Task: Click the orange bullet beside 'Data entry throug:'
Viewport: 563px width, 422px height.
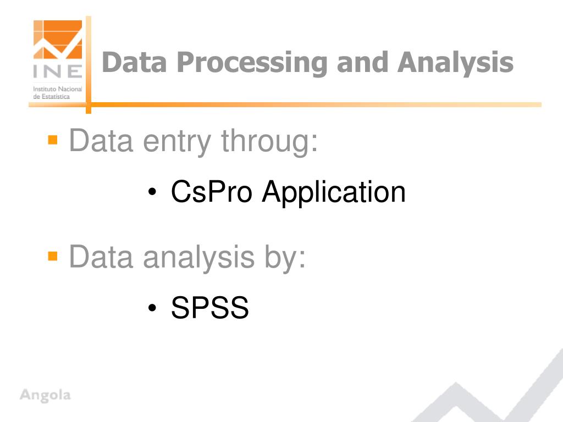Action: coord(53,140)
